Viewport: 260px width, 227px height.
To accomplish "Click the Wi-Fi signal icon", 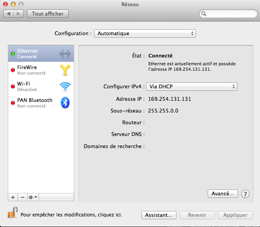I will click(x=65, y=86).
